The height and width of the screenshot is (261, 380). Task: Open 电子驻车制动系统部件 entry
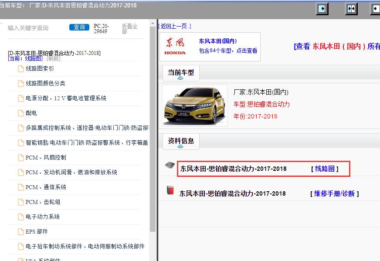(x=85, y=247)
